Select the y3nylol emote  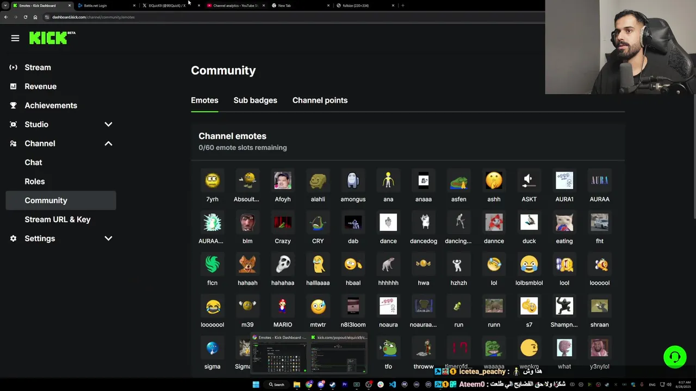600,348
